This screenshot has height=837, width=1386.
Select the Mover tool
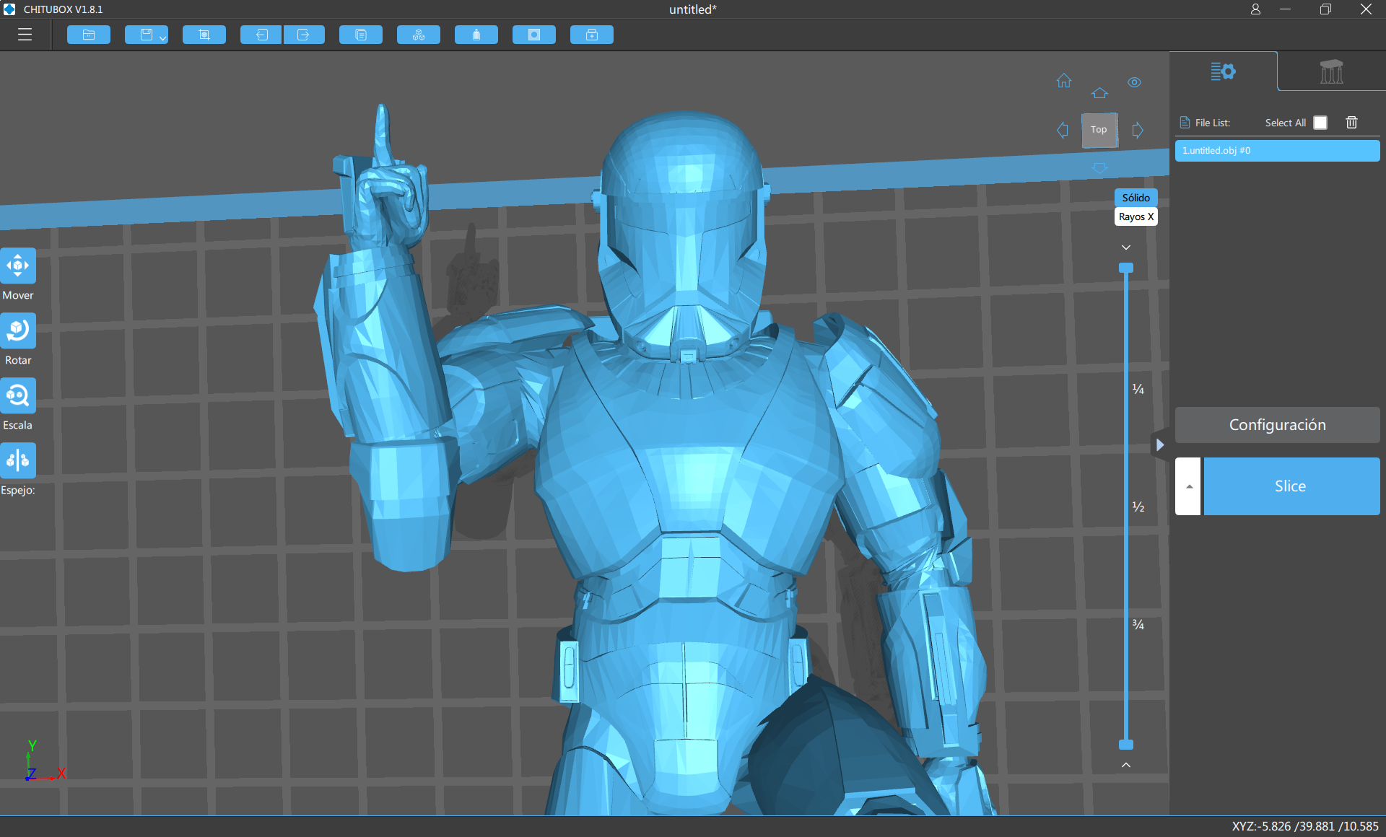click(18, 266)
